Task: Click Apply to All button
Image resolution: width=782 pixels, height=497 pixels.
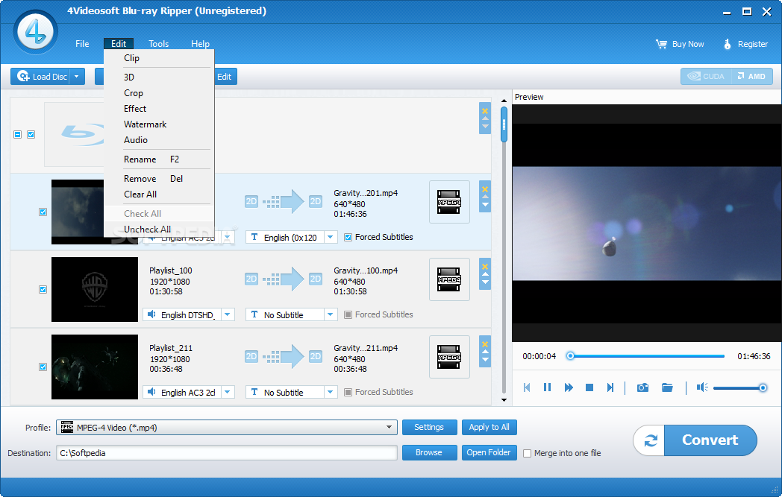Action: (489, 427)
